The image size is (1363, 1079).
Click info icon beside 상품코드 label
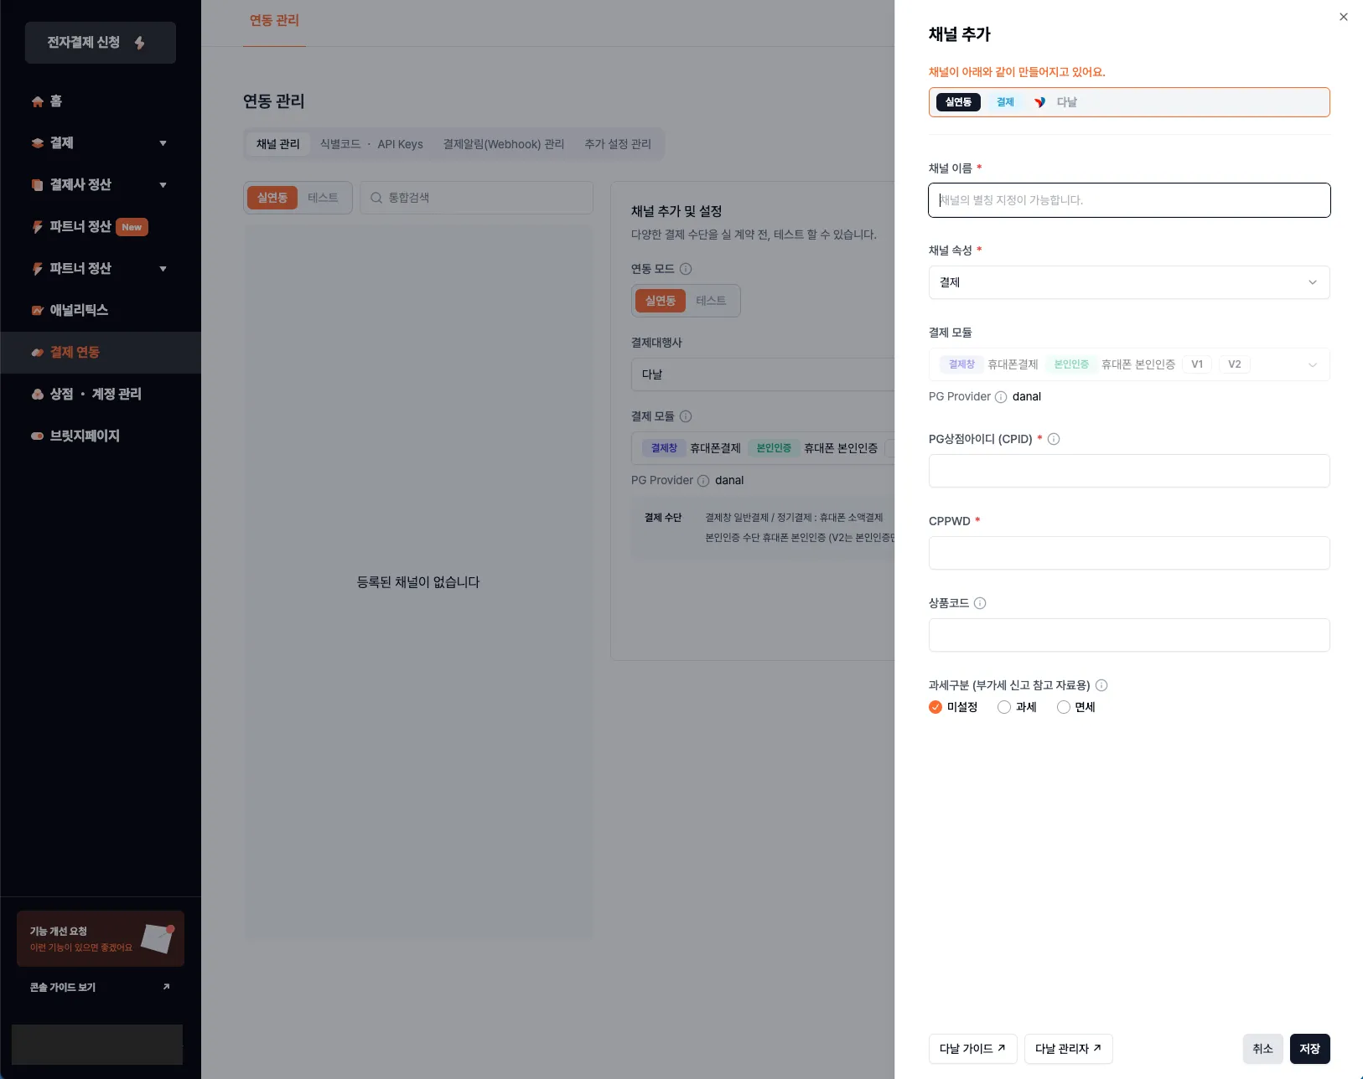pos(980,603)
